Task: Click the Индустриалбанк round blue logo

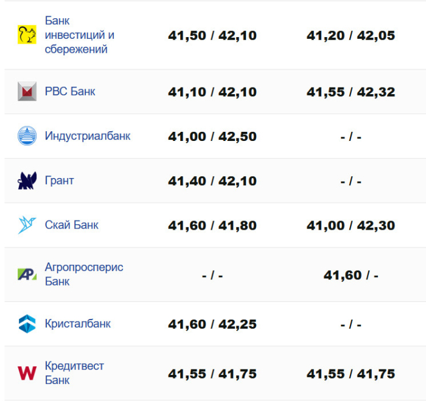Action: pos(27,136)
